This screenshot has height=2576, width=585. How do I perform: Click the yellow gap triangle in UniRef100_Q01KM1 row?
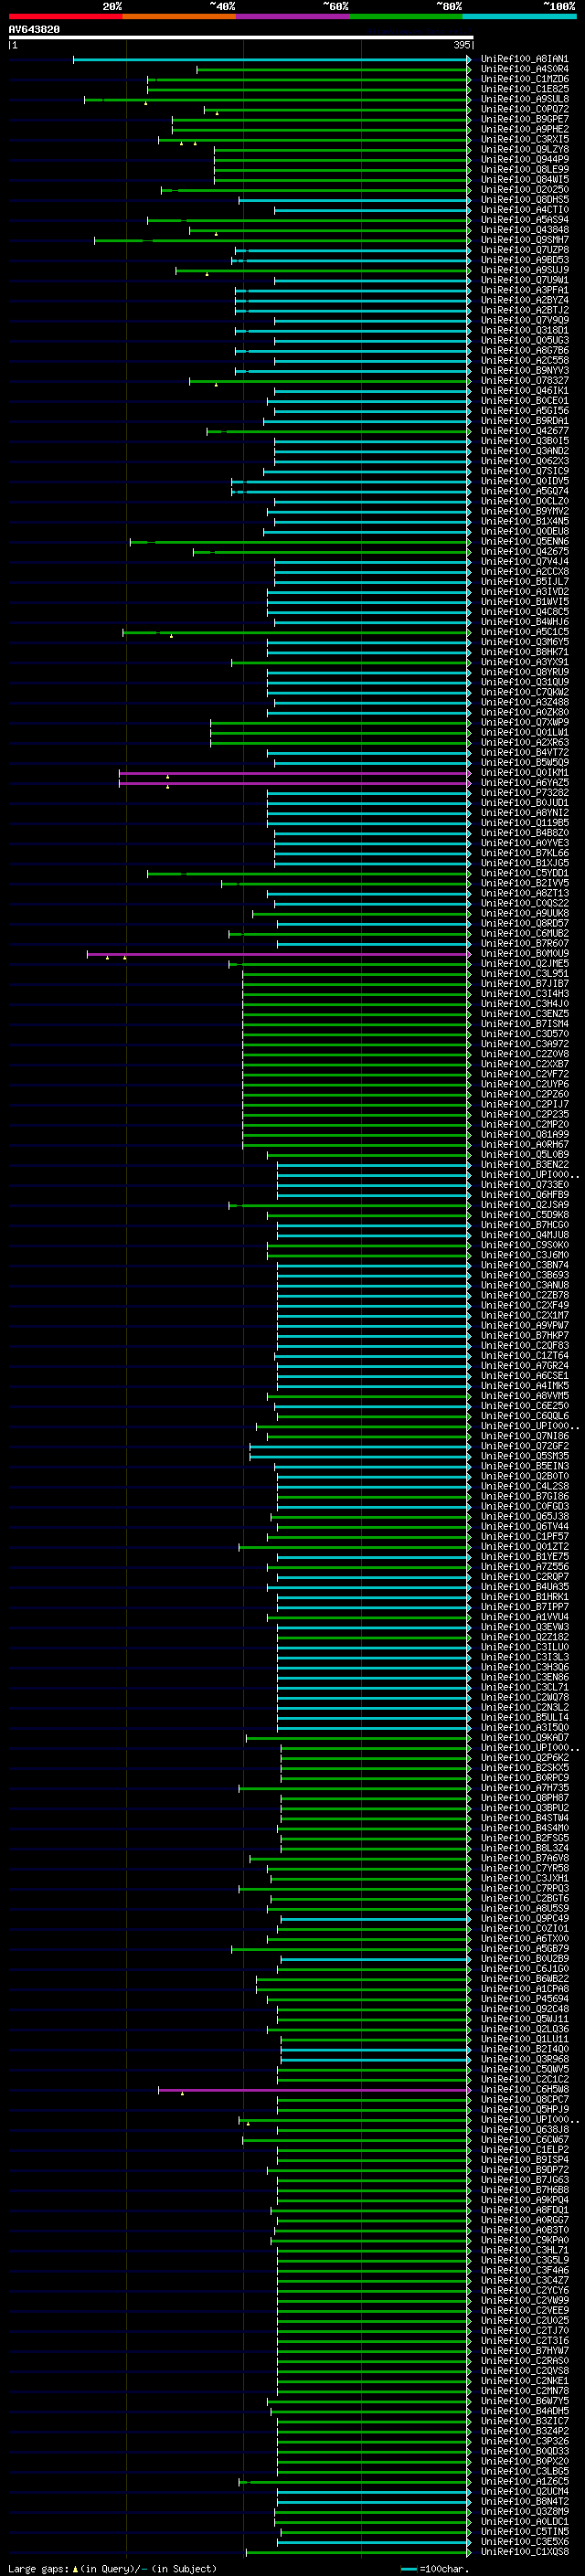[167, 776]
